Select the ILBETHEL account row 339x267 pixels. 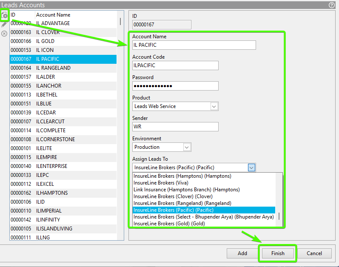[x=63, y=95]
